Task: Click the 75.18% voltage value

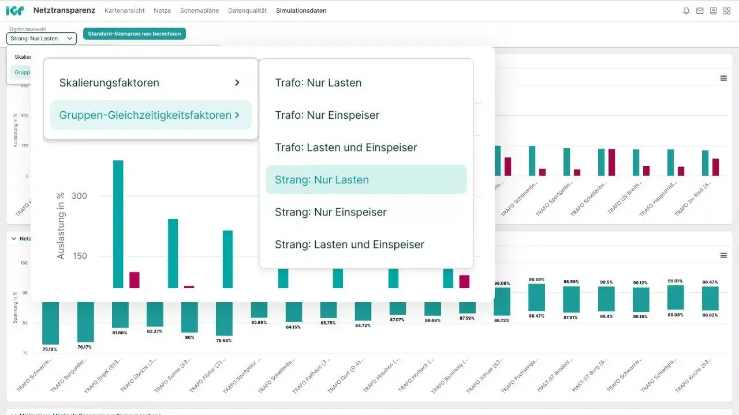Action: point(50,349)
